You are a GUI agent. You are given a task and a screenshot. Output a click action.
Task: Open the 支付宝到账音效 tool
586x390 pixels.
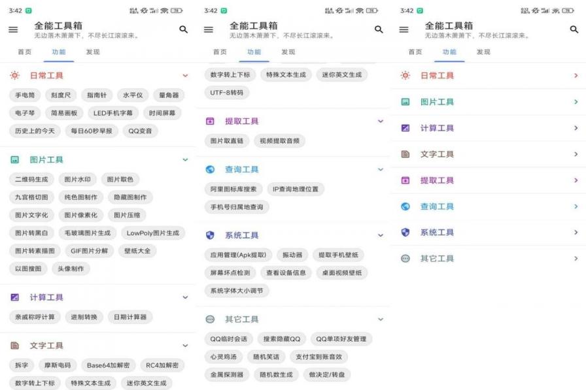click(x=319, y=357)
